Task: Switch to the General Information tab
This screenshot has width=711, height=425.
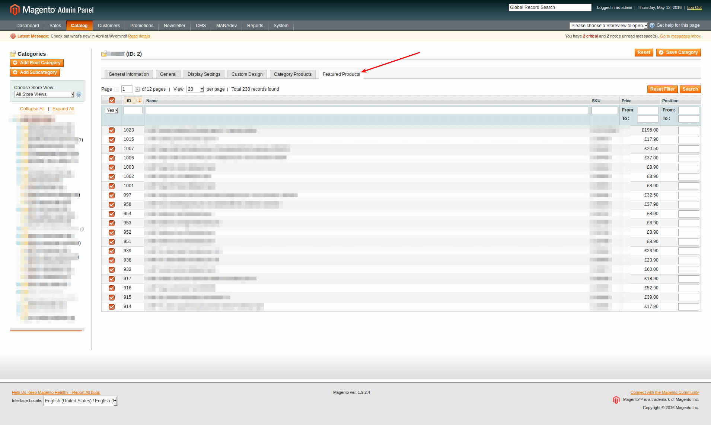Action: [129, 74]
